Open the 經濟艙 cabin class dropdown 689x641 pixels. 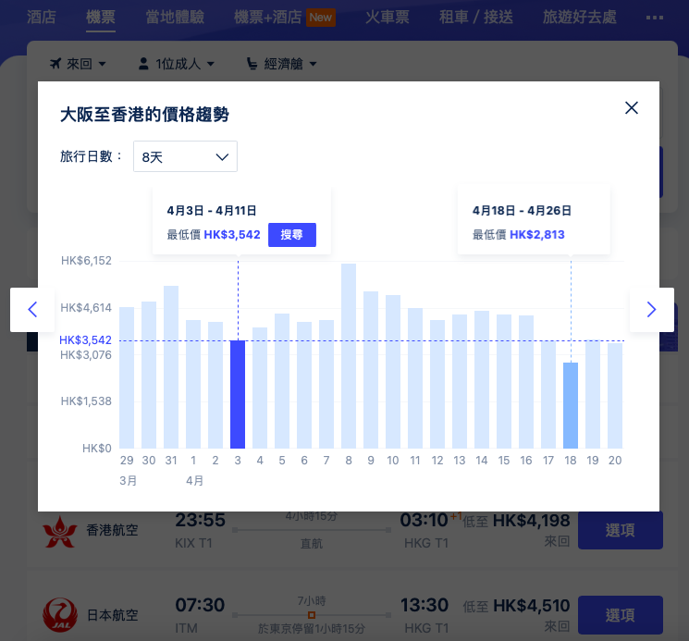290,64
